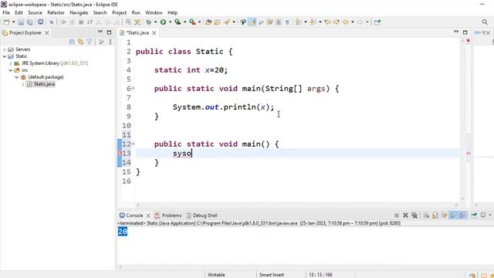
Task: Open the Project menu
Action: click(119, 12)
